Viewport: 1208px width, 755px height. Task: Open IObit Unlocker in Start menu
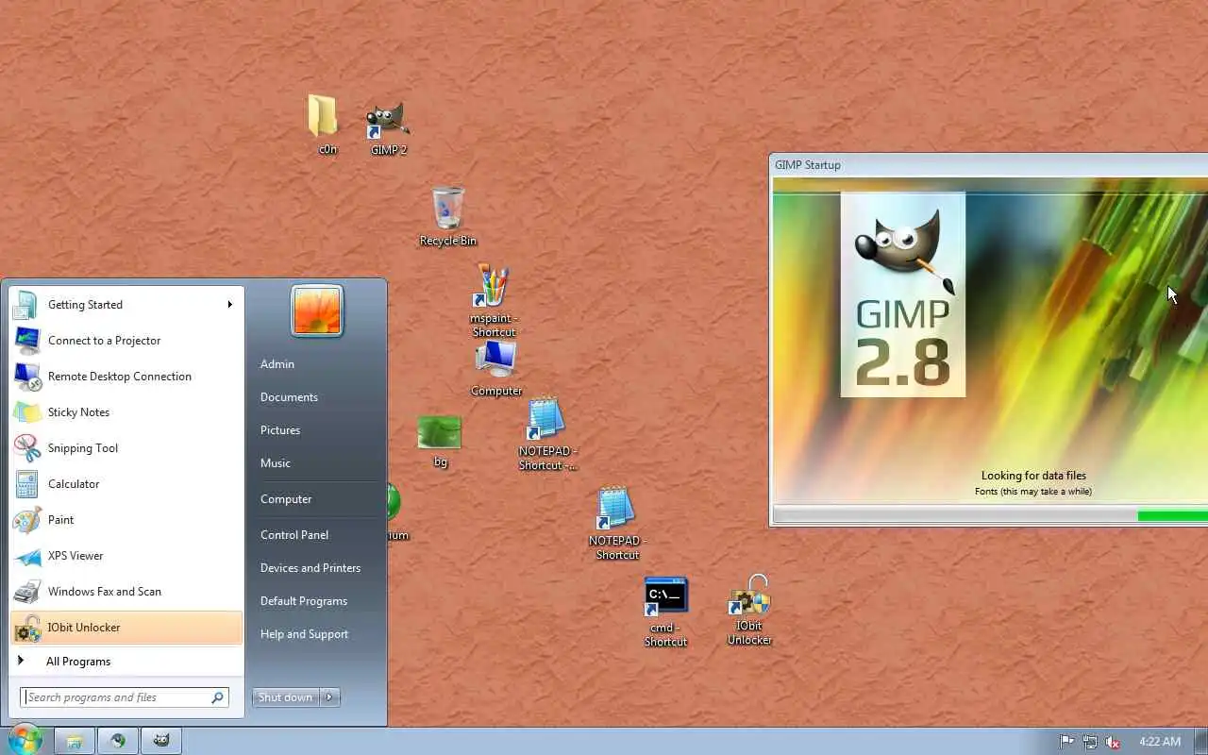tap(126, 628)
